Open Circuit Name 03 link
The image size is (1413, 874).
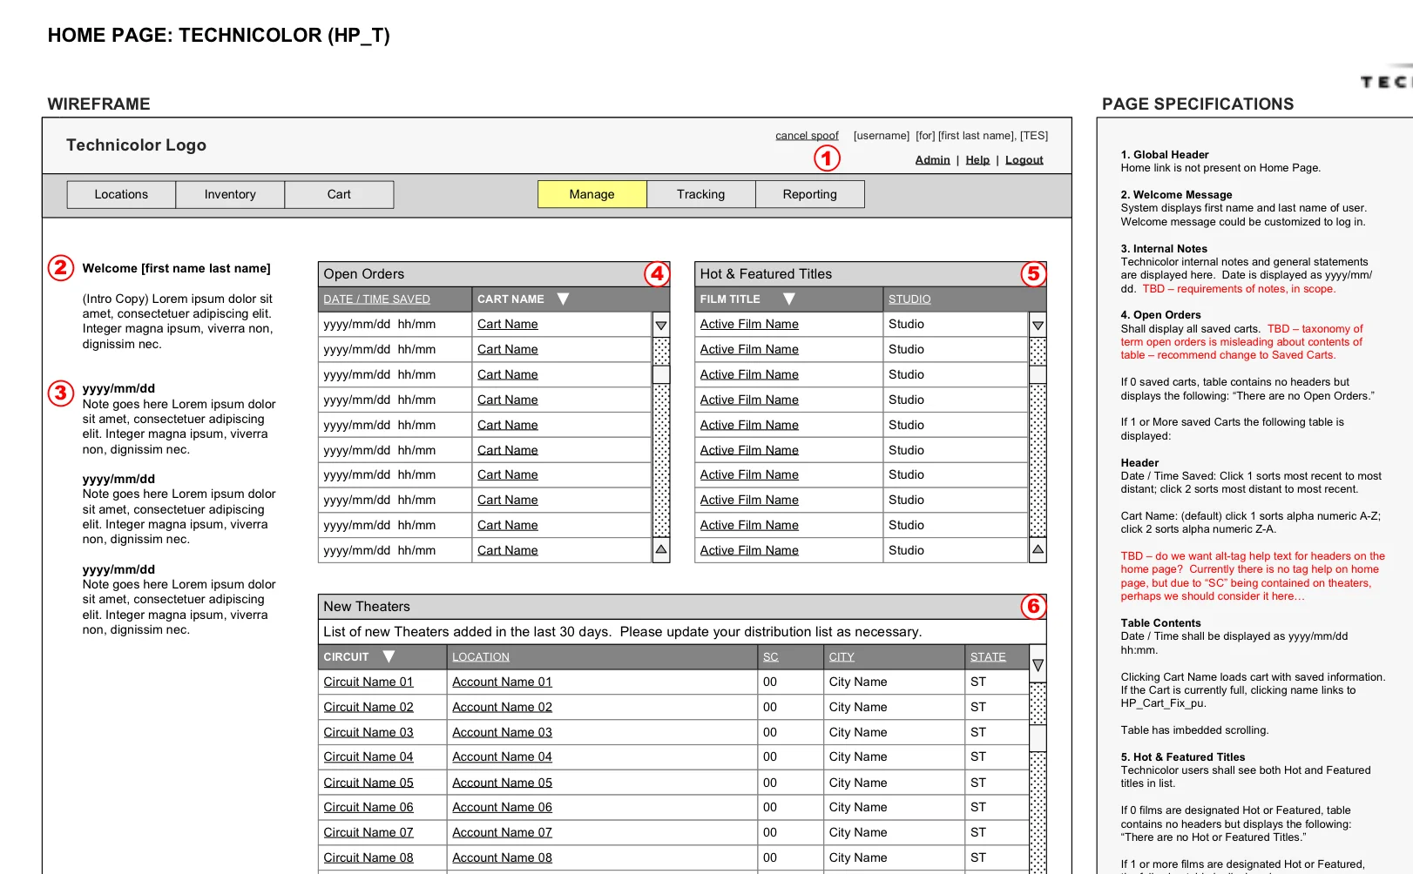tap(368, 732)
